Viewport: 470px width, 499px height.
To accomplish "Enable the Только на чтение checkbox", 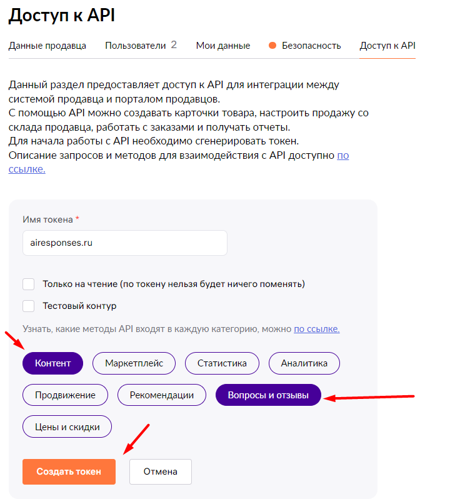I will pyautogui.click(x=29, y=285).
